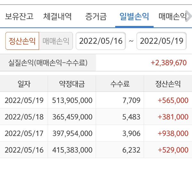Click the total profit value +2,389,670
Screen dimensions: 192x192
pyautogui.click(x=168, y=63)
